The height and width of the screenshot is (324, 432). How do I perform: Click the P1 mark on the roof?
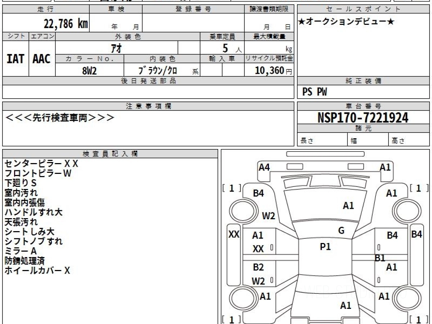[x=325, y=247]
